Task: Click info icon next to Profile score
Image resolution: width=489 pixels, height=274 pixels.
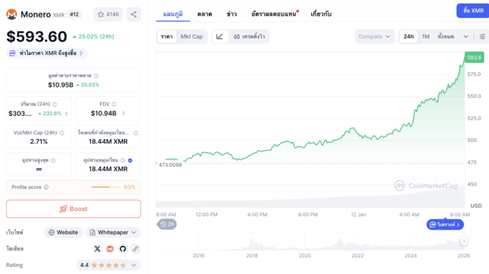Action: [46, 187]
